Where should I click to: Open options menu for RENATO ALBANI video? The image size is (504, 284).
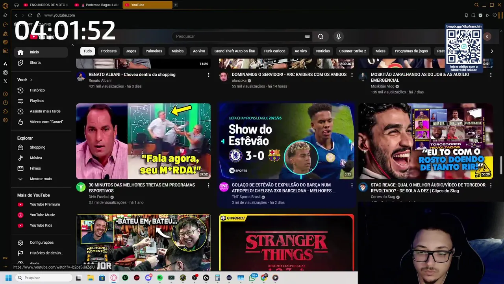(208, 75)
